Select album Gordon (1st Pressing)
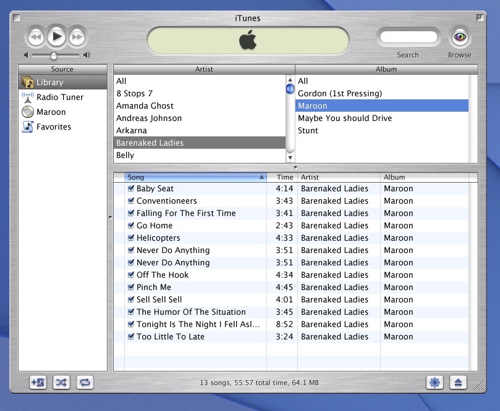The image size is (500, 411). point(382,93)
